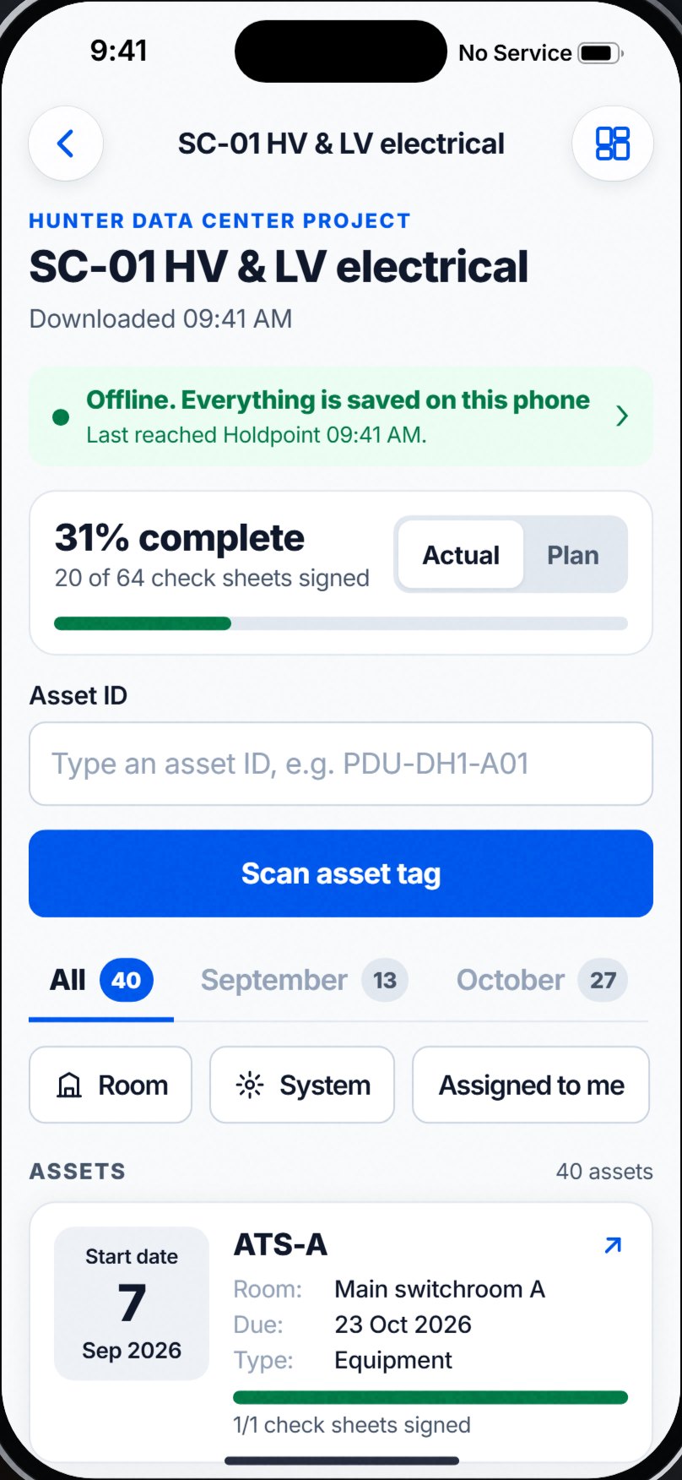This screenshot has width=682, height=1480.
Task: Tap the 31% complete progress bar
Action: (341, 623)
